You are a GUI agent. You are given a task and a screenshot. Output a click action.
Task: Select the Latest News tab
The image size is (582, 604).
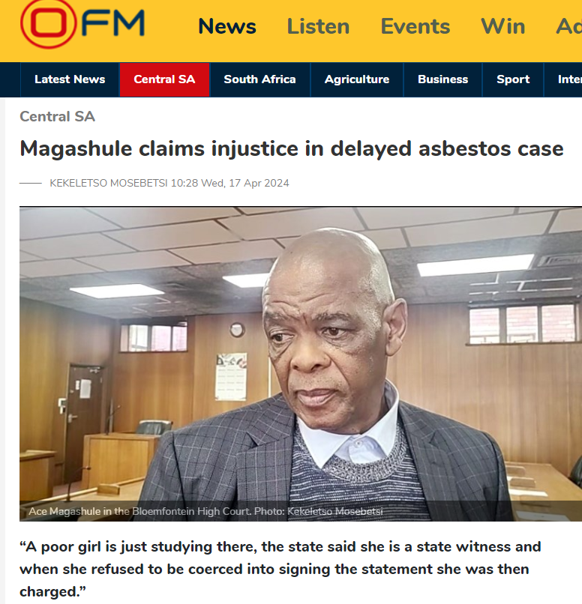pyautogui.click(x=70, y=79)
